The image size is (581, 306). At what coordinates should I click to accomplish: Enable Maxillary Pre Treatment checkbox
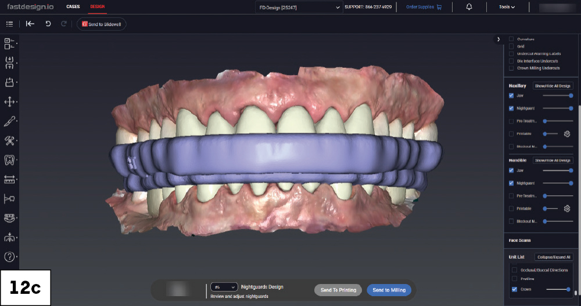coord(511,121)
